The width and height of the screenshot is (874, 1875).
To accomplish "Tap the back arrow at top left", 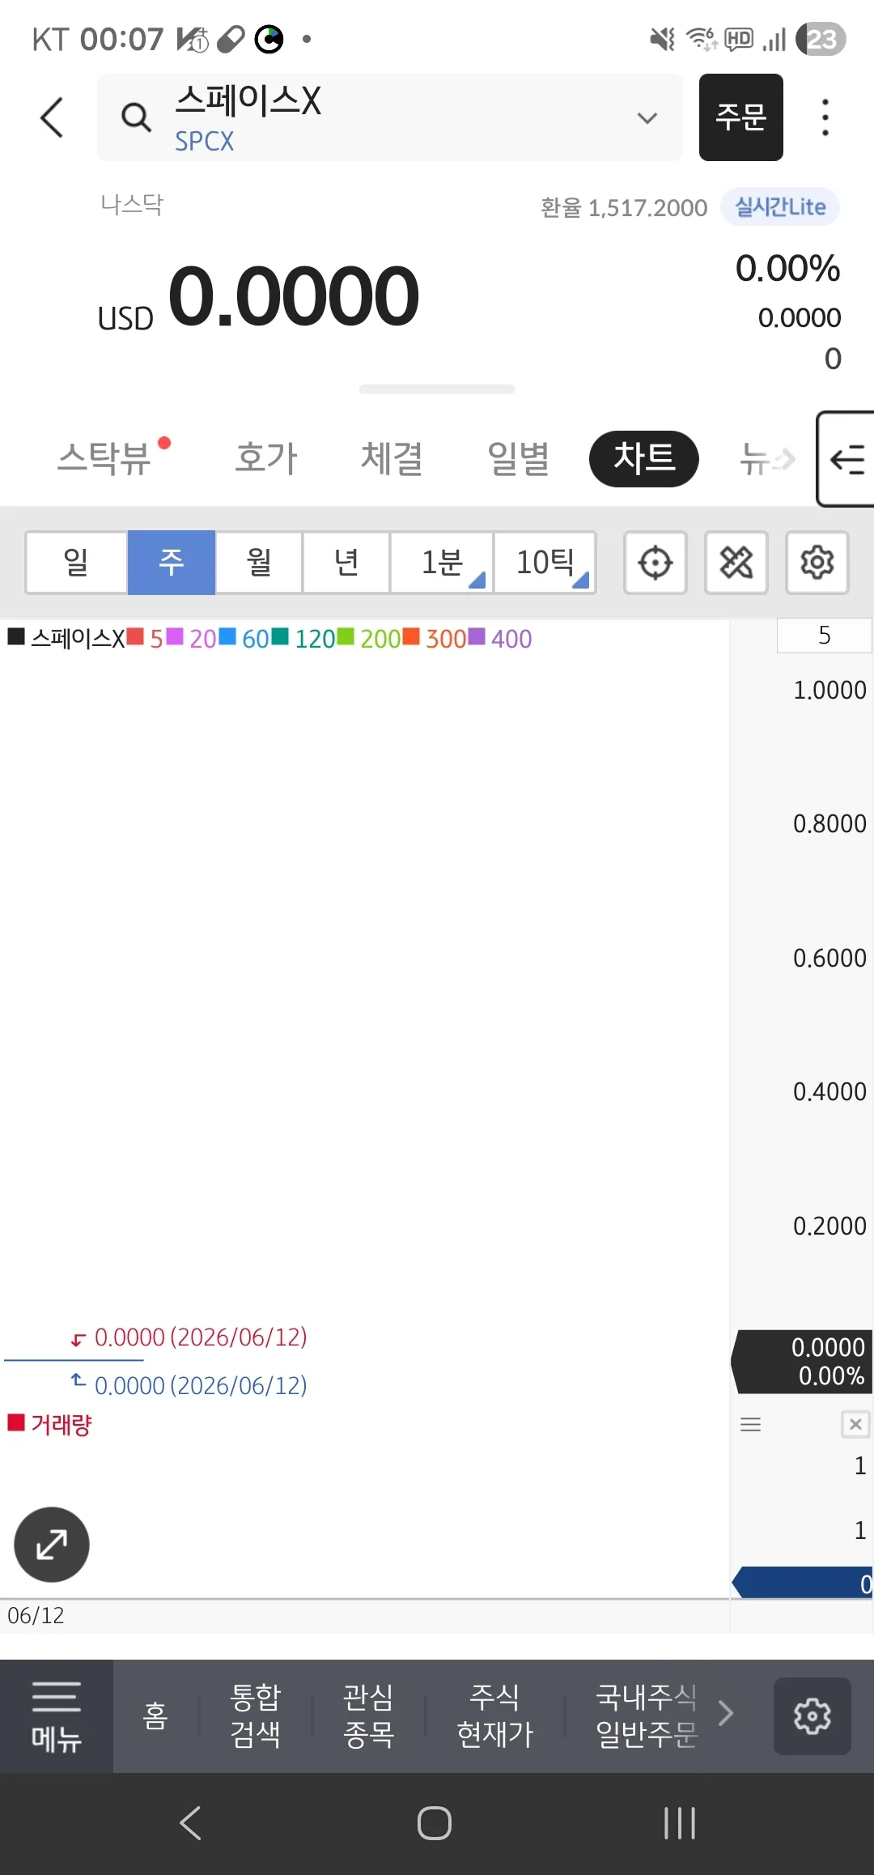I will click(53, 117).
